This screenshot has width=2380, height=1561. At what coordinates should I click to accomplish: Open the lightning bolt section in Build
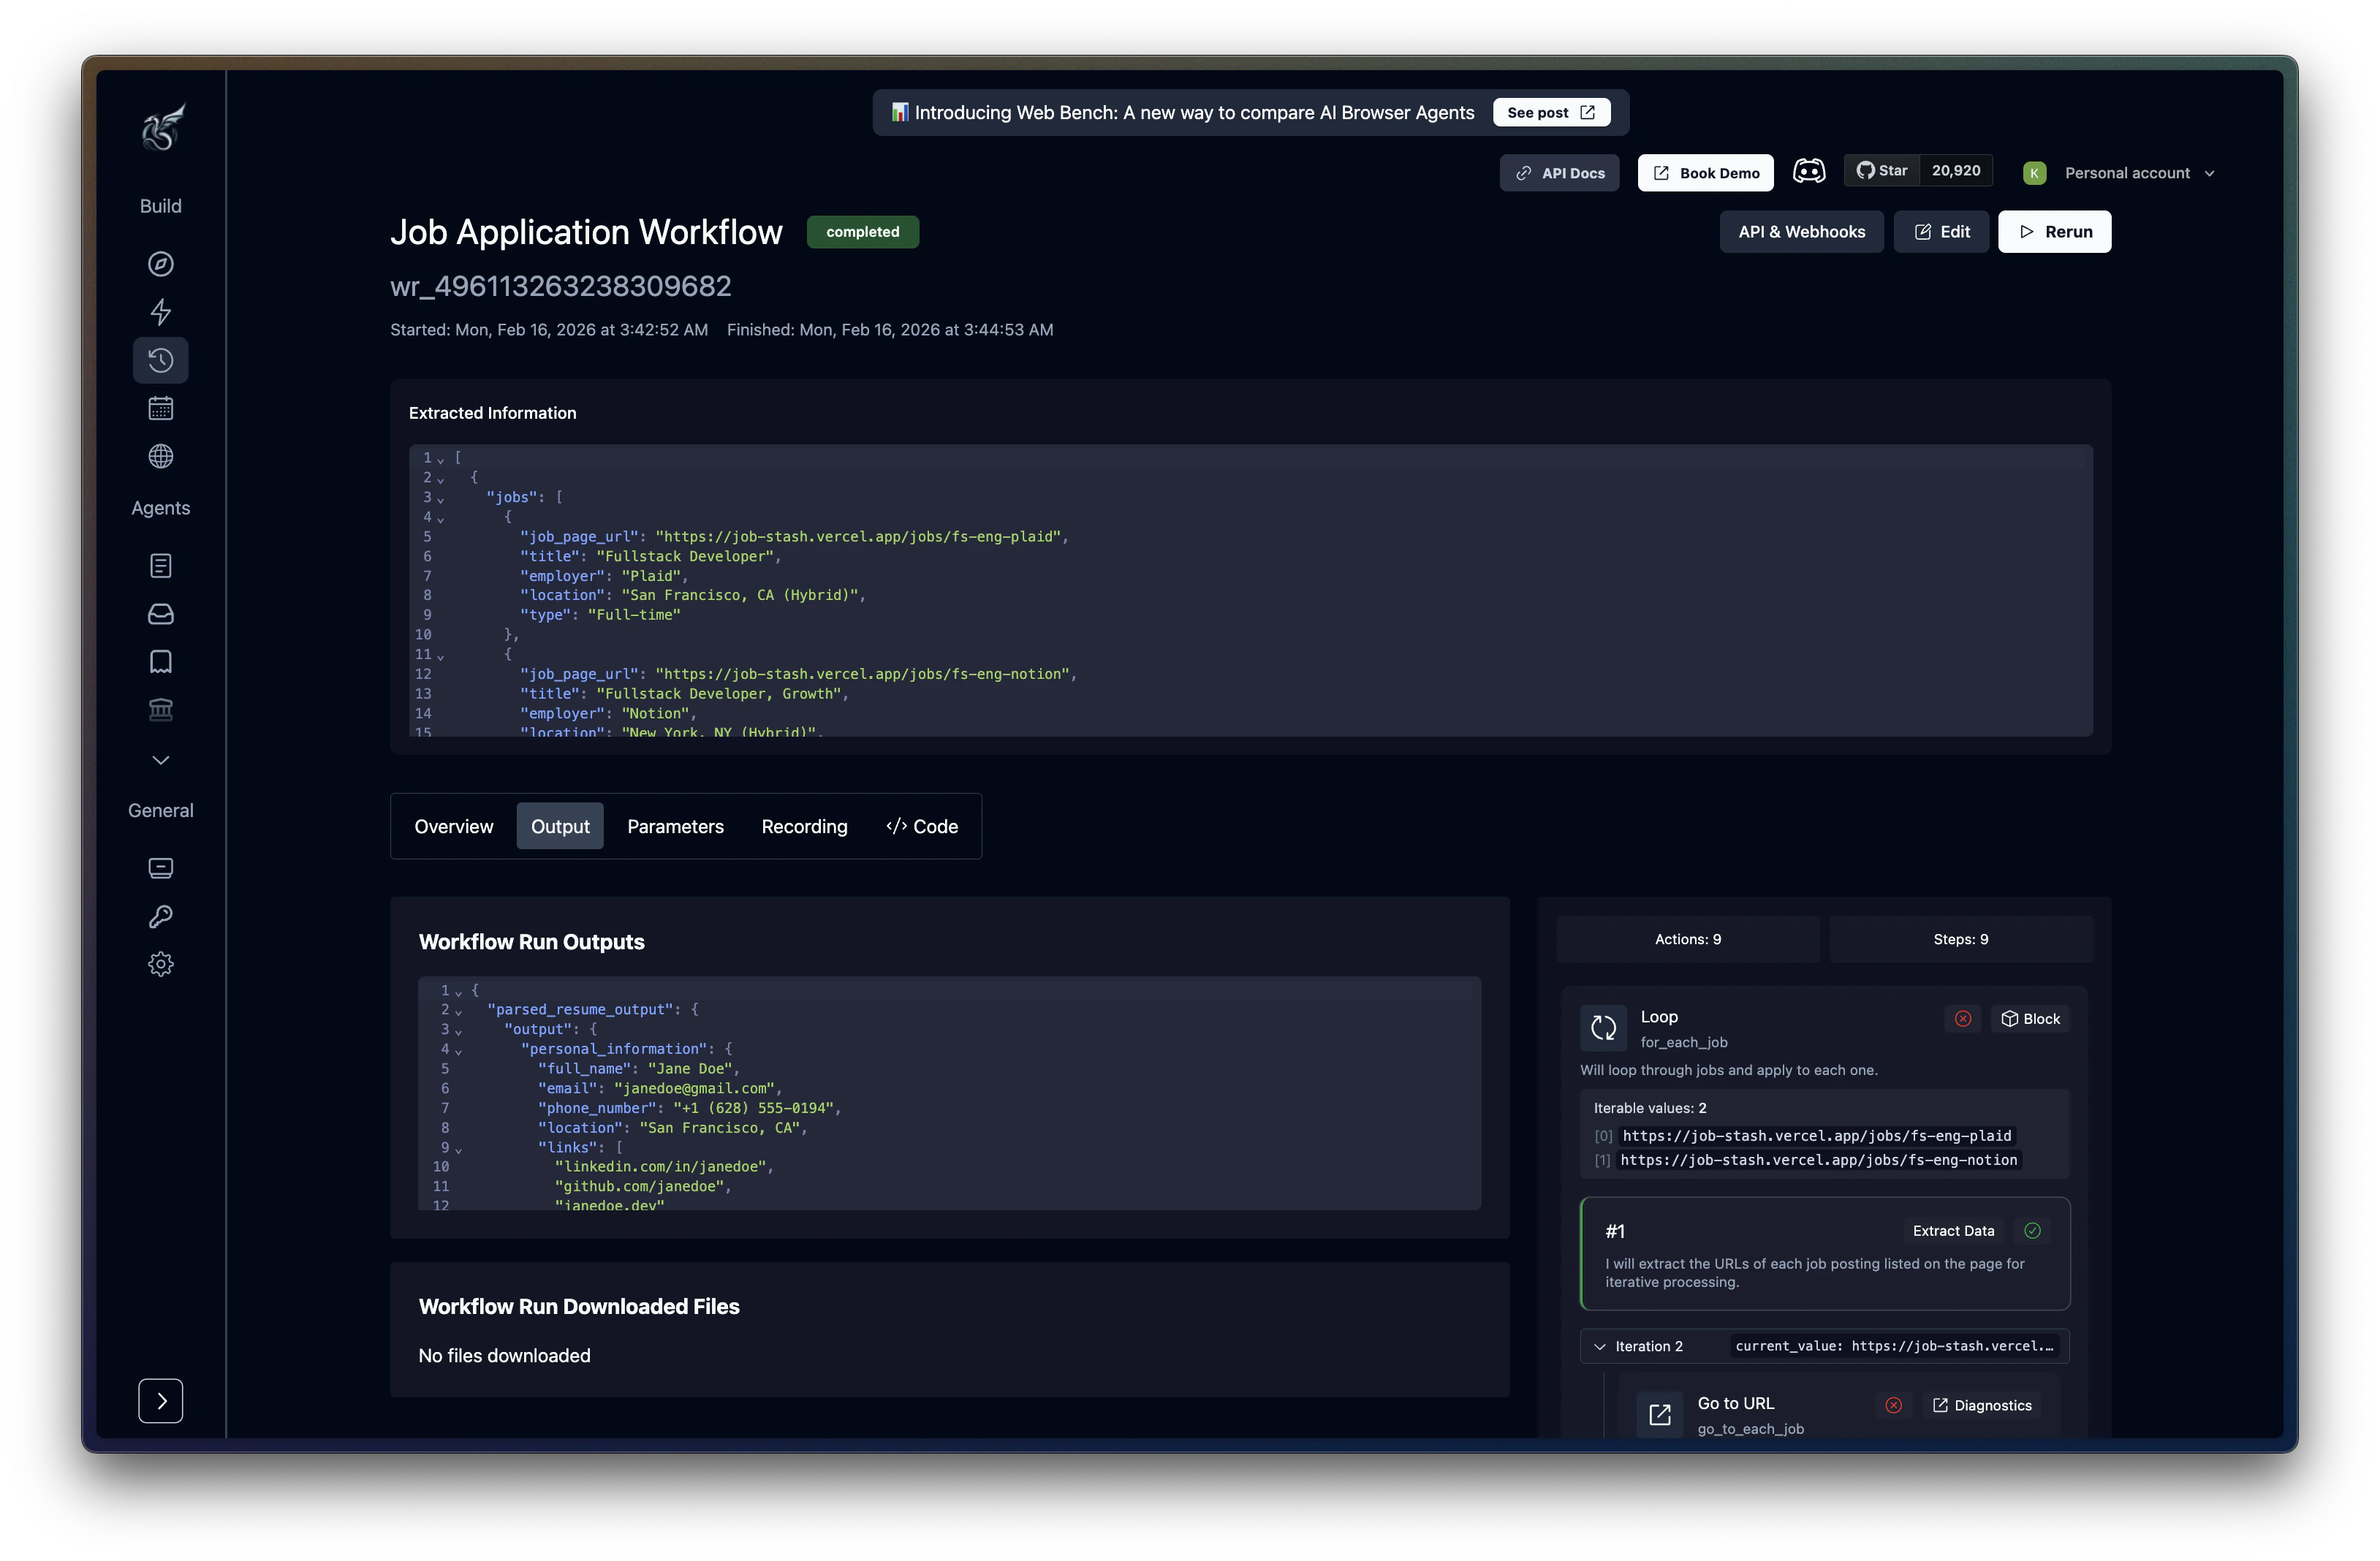pyautogui.click(x=160, y=312)
